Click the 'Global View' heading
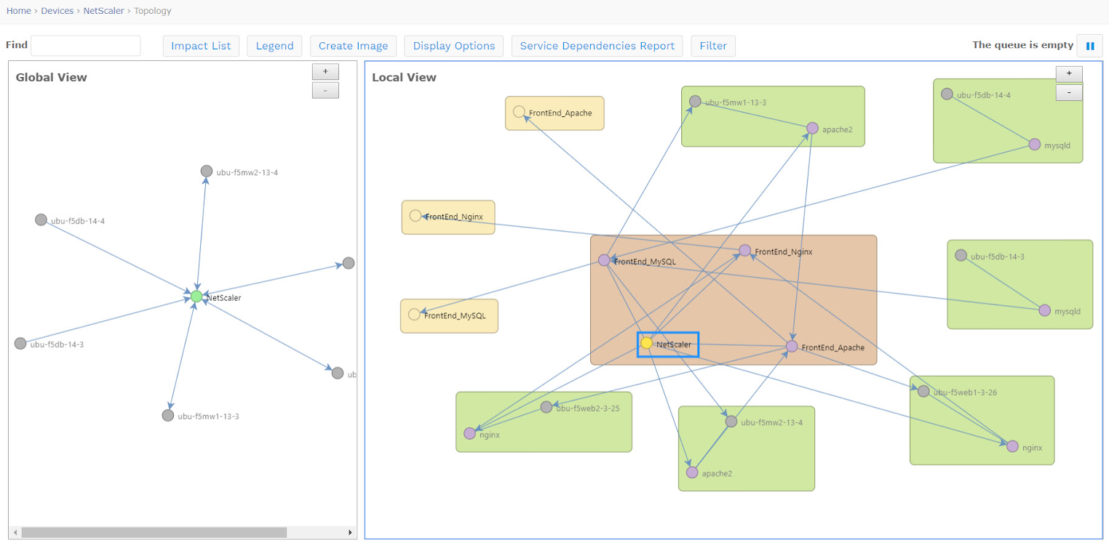This screenshot has width=1109, height=545. pyautogui.click(x=51, y=78)
